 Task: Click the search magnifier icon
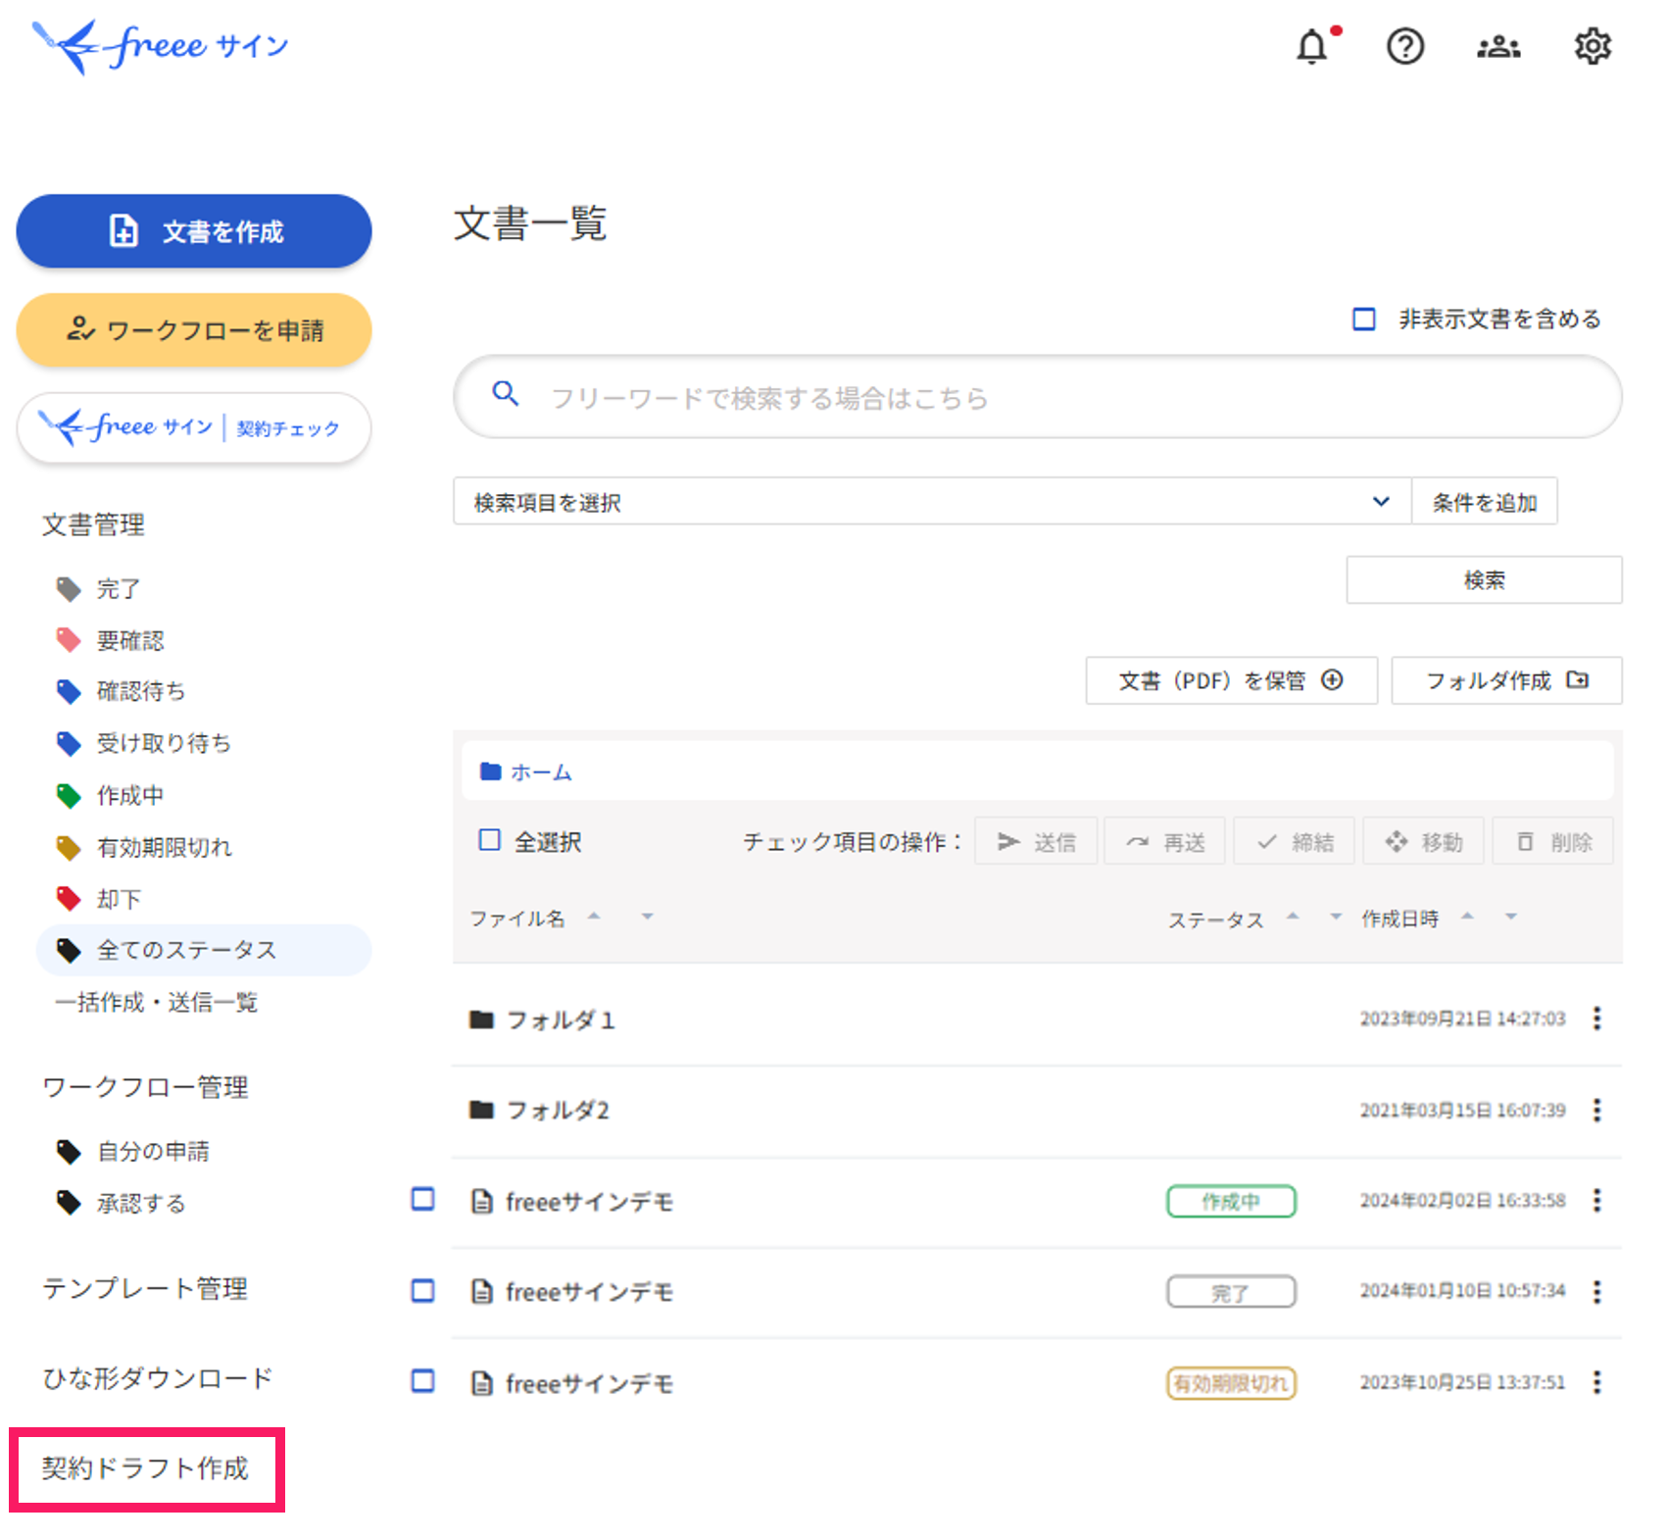coord(506,394)
